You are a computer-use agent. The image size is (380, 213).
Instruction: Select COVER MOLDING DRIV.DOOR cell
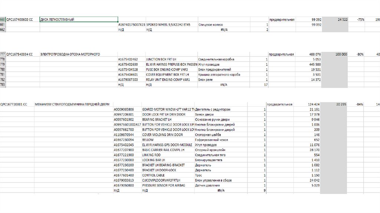pyautogui.click(x=168, y=135)
